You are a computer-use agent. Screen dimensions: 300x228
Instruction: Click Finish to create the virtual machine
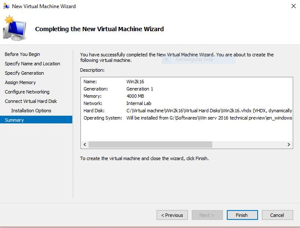point(242,215)
